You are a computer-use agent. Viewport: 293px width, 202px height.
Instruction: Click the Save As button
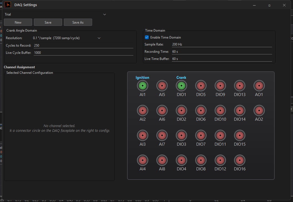pos(78,22)
